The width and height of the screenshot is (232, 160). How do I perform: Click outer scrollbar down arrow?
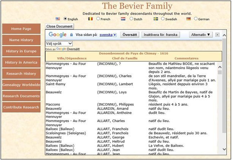pyautogui.click(x=224, y=149)
